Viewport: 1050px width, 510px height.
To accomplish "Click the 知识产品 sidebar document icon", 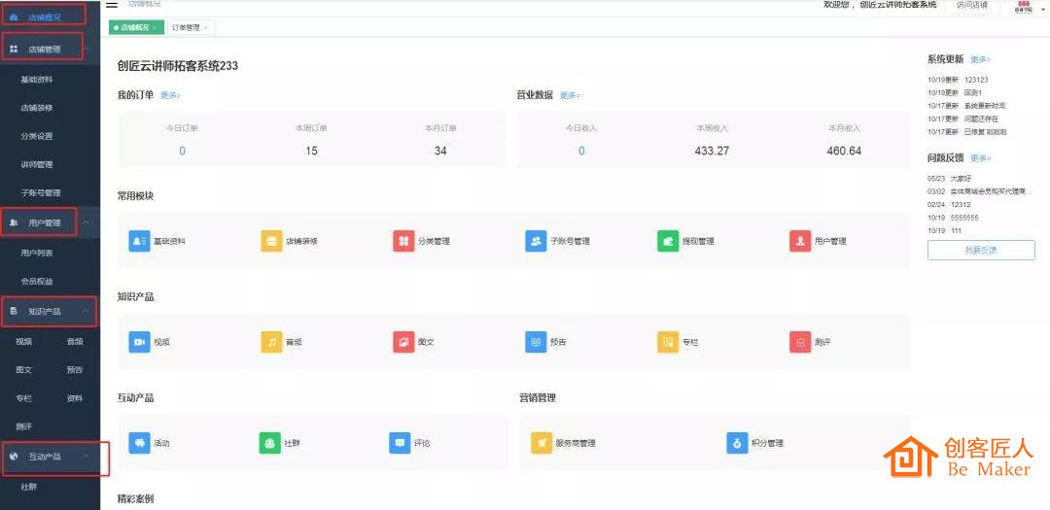I will tap(14, 311).
